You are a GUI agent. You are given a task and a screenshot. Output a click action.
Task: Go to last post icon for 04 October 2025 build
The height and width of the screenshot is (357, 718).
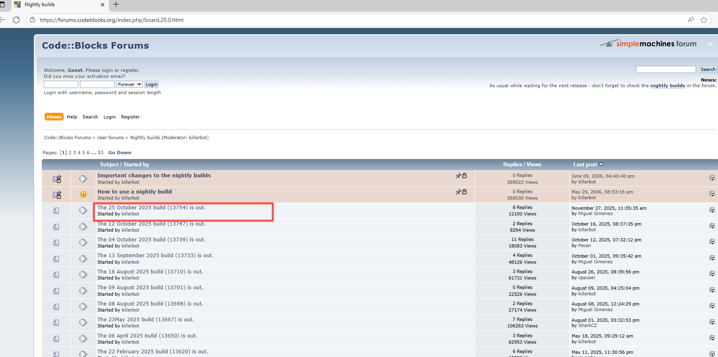pyautogui.click(x=712, y=242)
